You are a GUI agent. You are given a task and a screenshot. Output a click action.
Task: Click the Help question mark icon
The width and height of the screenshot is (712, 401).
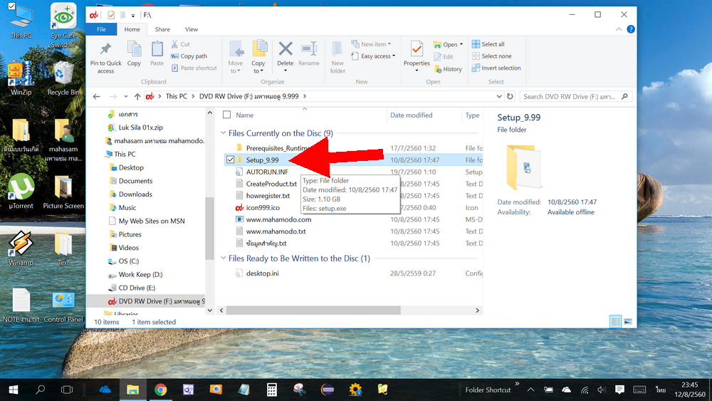(x=631, y=29)
